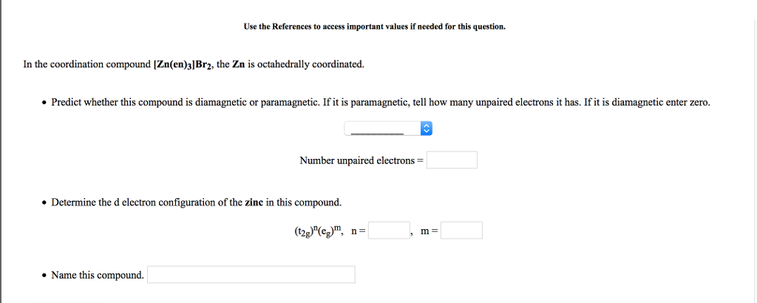Click the words 'octahedrally coordinated'
Image resolution: width=757 pixels, height=303 pixels.
pyautogui.click(x=311, y=64)
